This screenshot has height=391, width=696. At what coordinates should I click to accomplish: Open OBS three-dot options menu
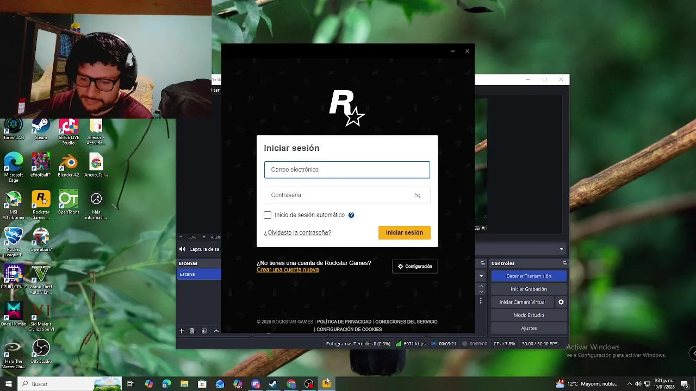(x=481, y=300)
